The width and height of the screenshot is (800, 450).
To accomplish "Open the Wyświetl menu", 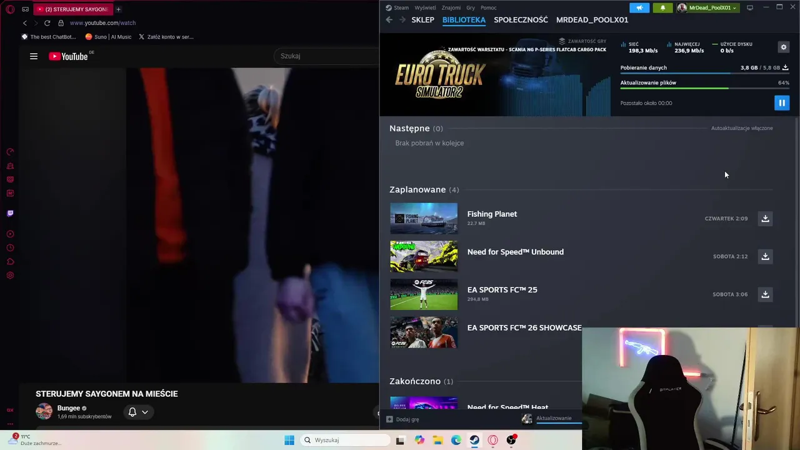I will 425,7.
